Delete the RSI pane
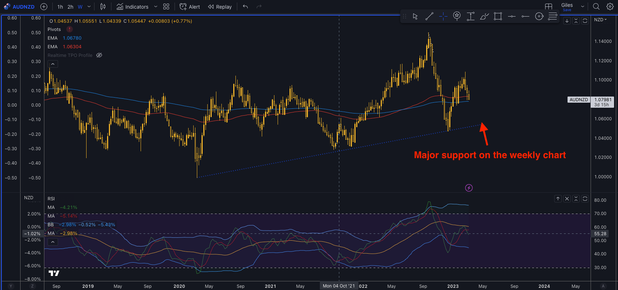The width and height of the screenshot is (618, 290). (567, 198)
